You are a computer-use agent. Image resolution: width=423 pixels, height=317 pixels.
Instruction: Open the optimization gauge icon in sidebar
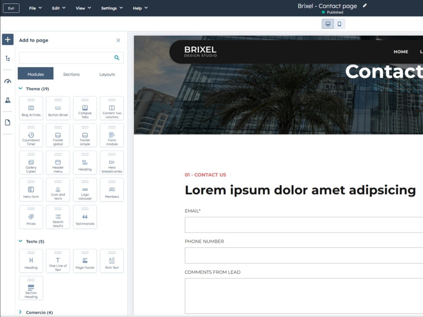tap(8, 81)
